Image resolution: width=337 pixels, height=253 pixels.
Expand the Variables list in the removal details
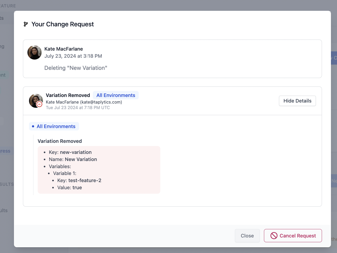(x=59, y=166)
